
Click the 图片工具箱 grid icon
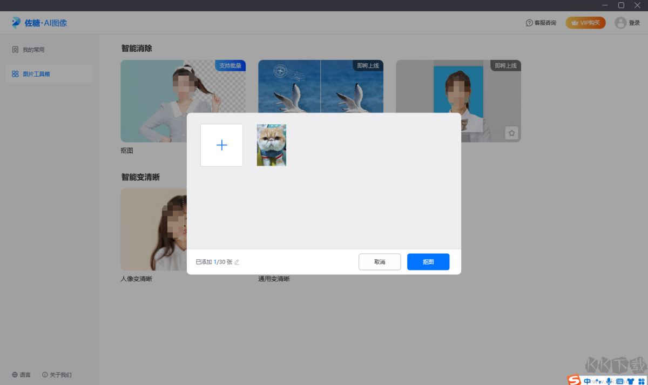[x=15, y=74]
